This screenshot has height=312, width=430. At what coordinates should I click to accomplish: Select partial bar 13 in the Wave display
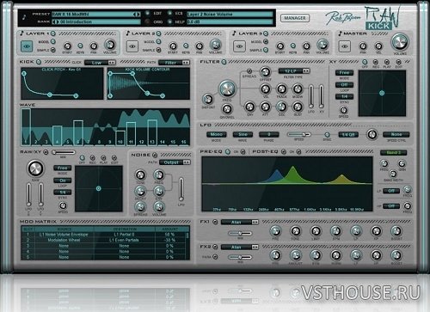[x=152, y=132]
